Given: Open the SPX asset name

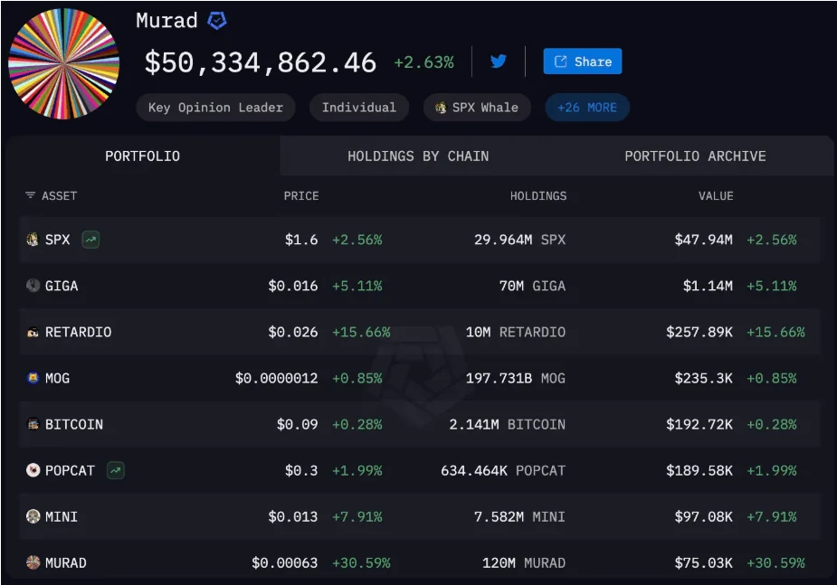Looking at the screenshot, I should [x=58, y=240].
